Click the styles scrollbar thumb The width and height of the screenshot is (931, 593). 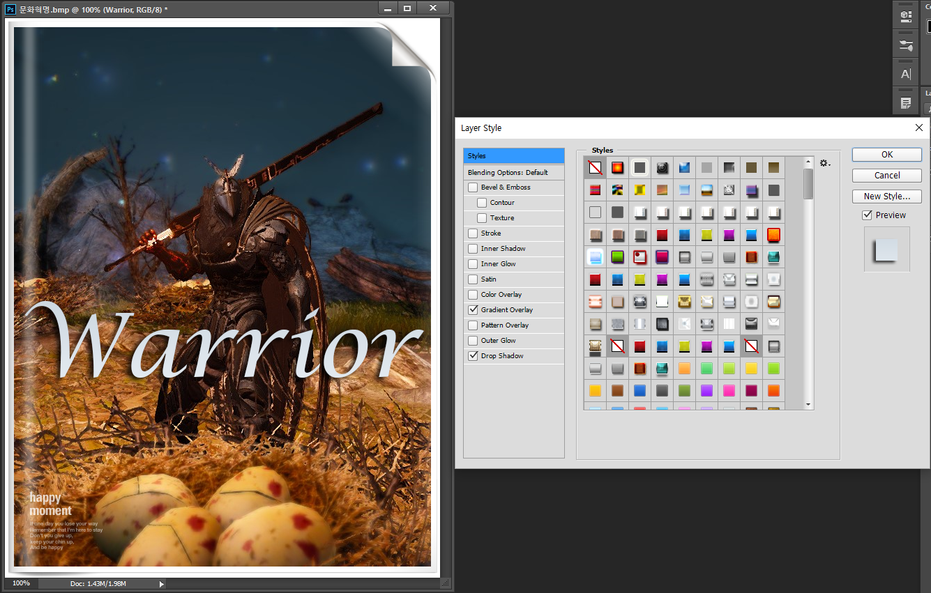pyautogui.click(x=808, y=184)
